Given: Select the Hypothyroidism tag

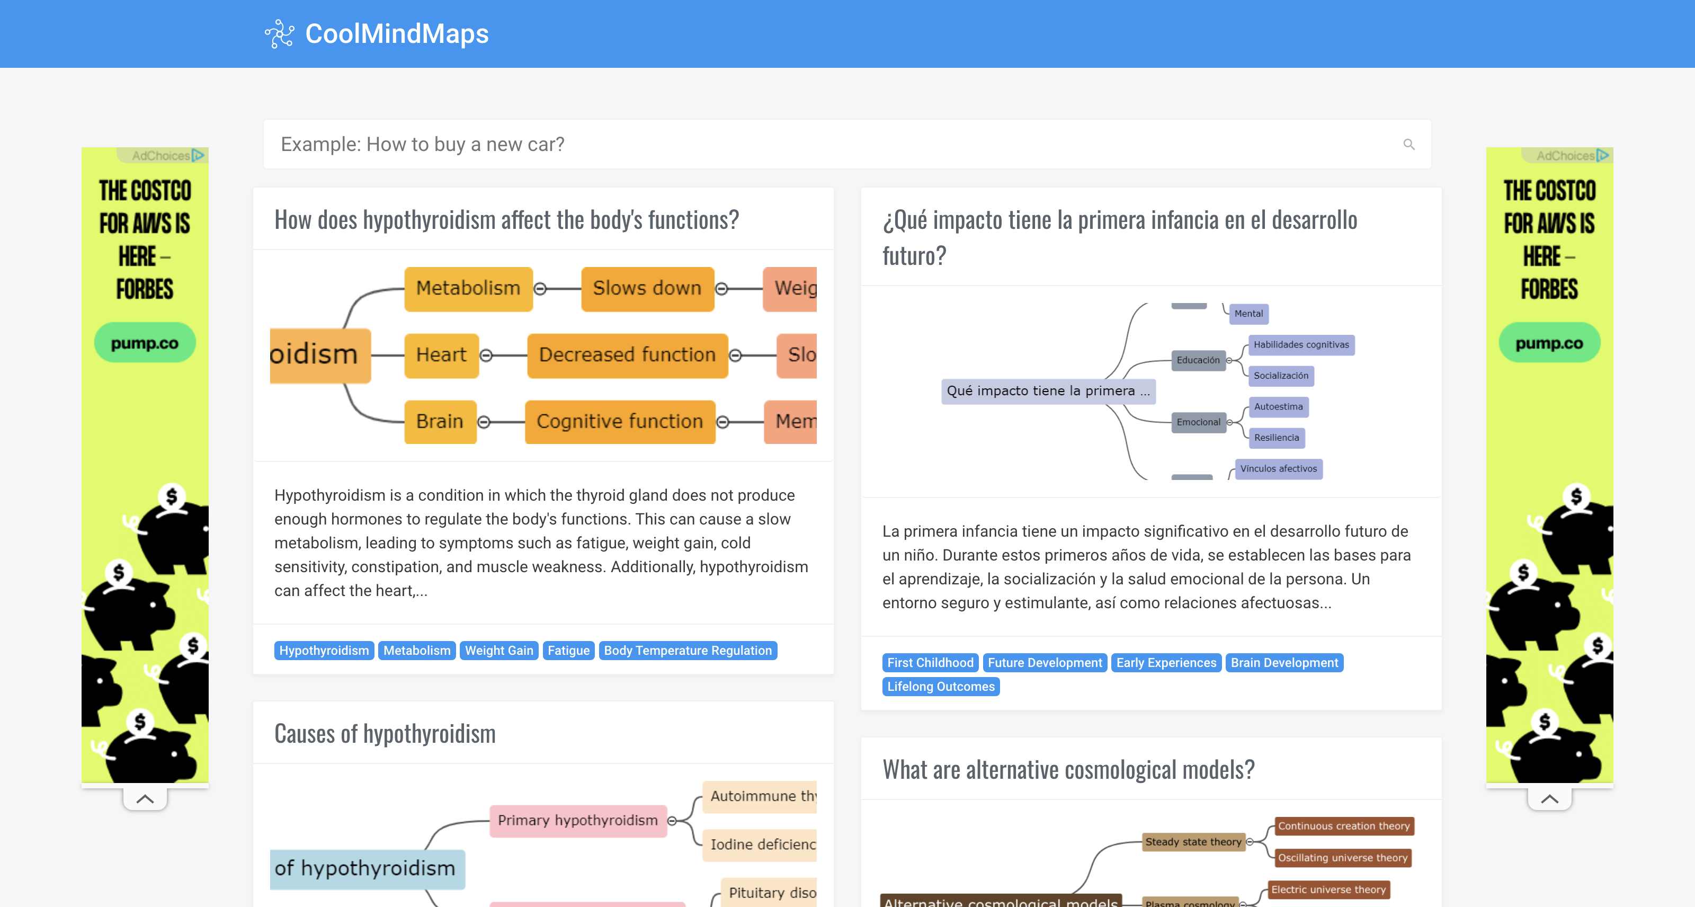Looking at the screenshot, I should [x=324, y=650].
